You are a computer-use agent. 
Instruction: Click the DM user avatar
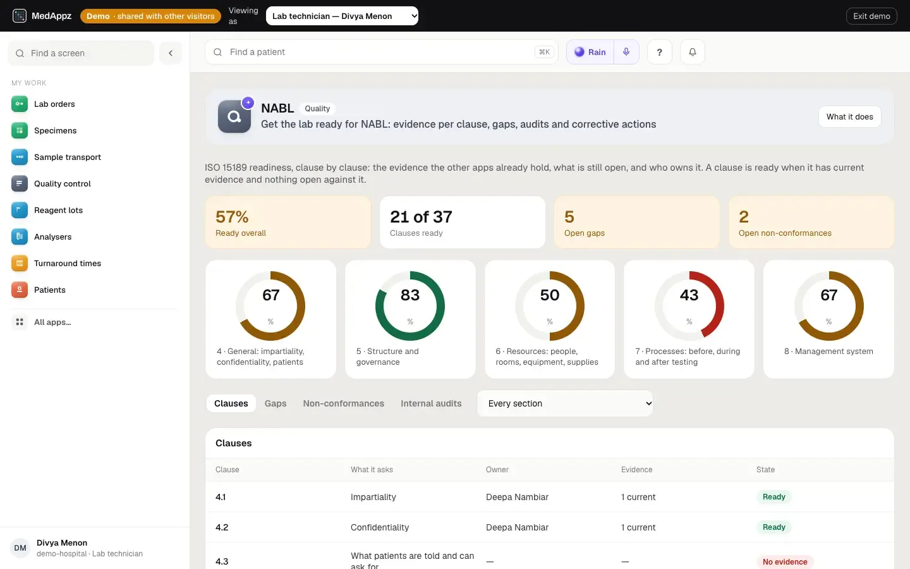click(x=20, y=548)
